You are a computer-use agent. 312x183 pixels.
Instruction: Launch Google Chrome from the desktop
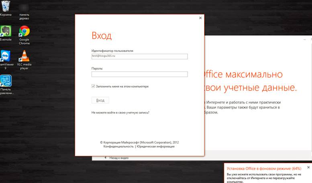[24, 35]
